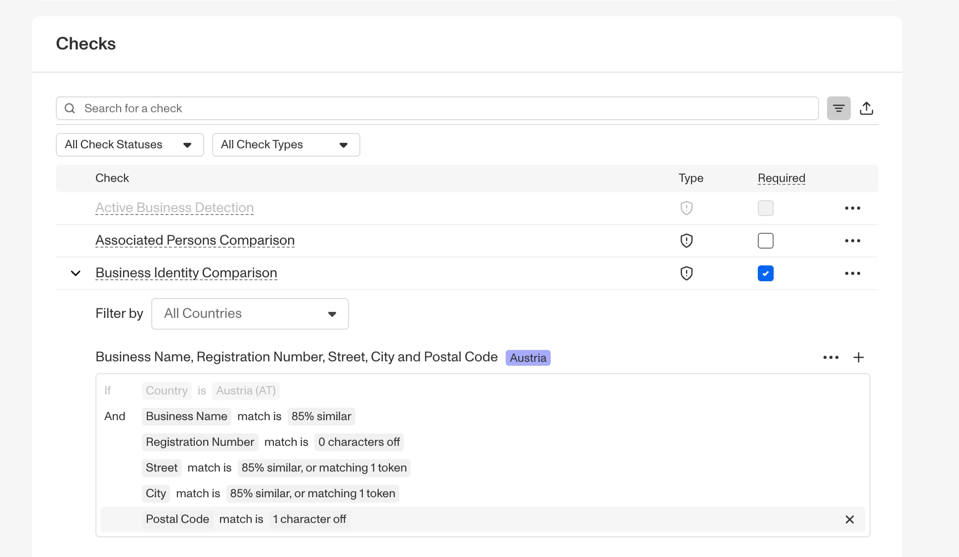The image size is (959, 557).
Task: Click the filter icon beside search bar
Action: point(838,108)
